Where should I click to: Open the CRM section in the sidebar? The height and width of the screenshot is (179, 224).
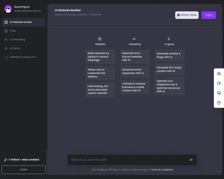pyautogui.click(x=24, y=31)
